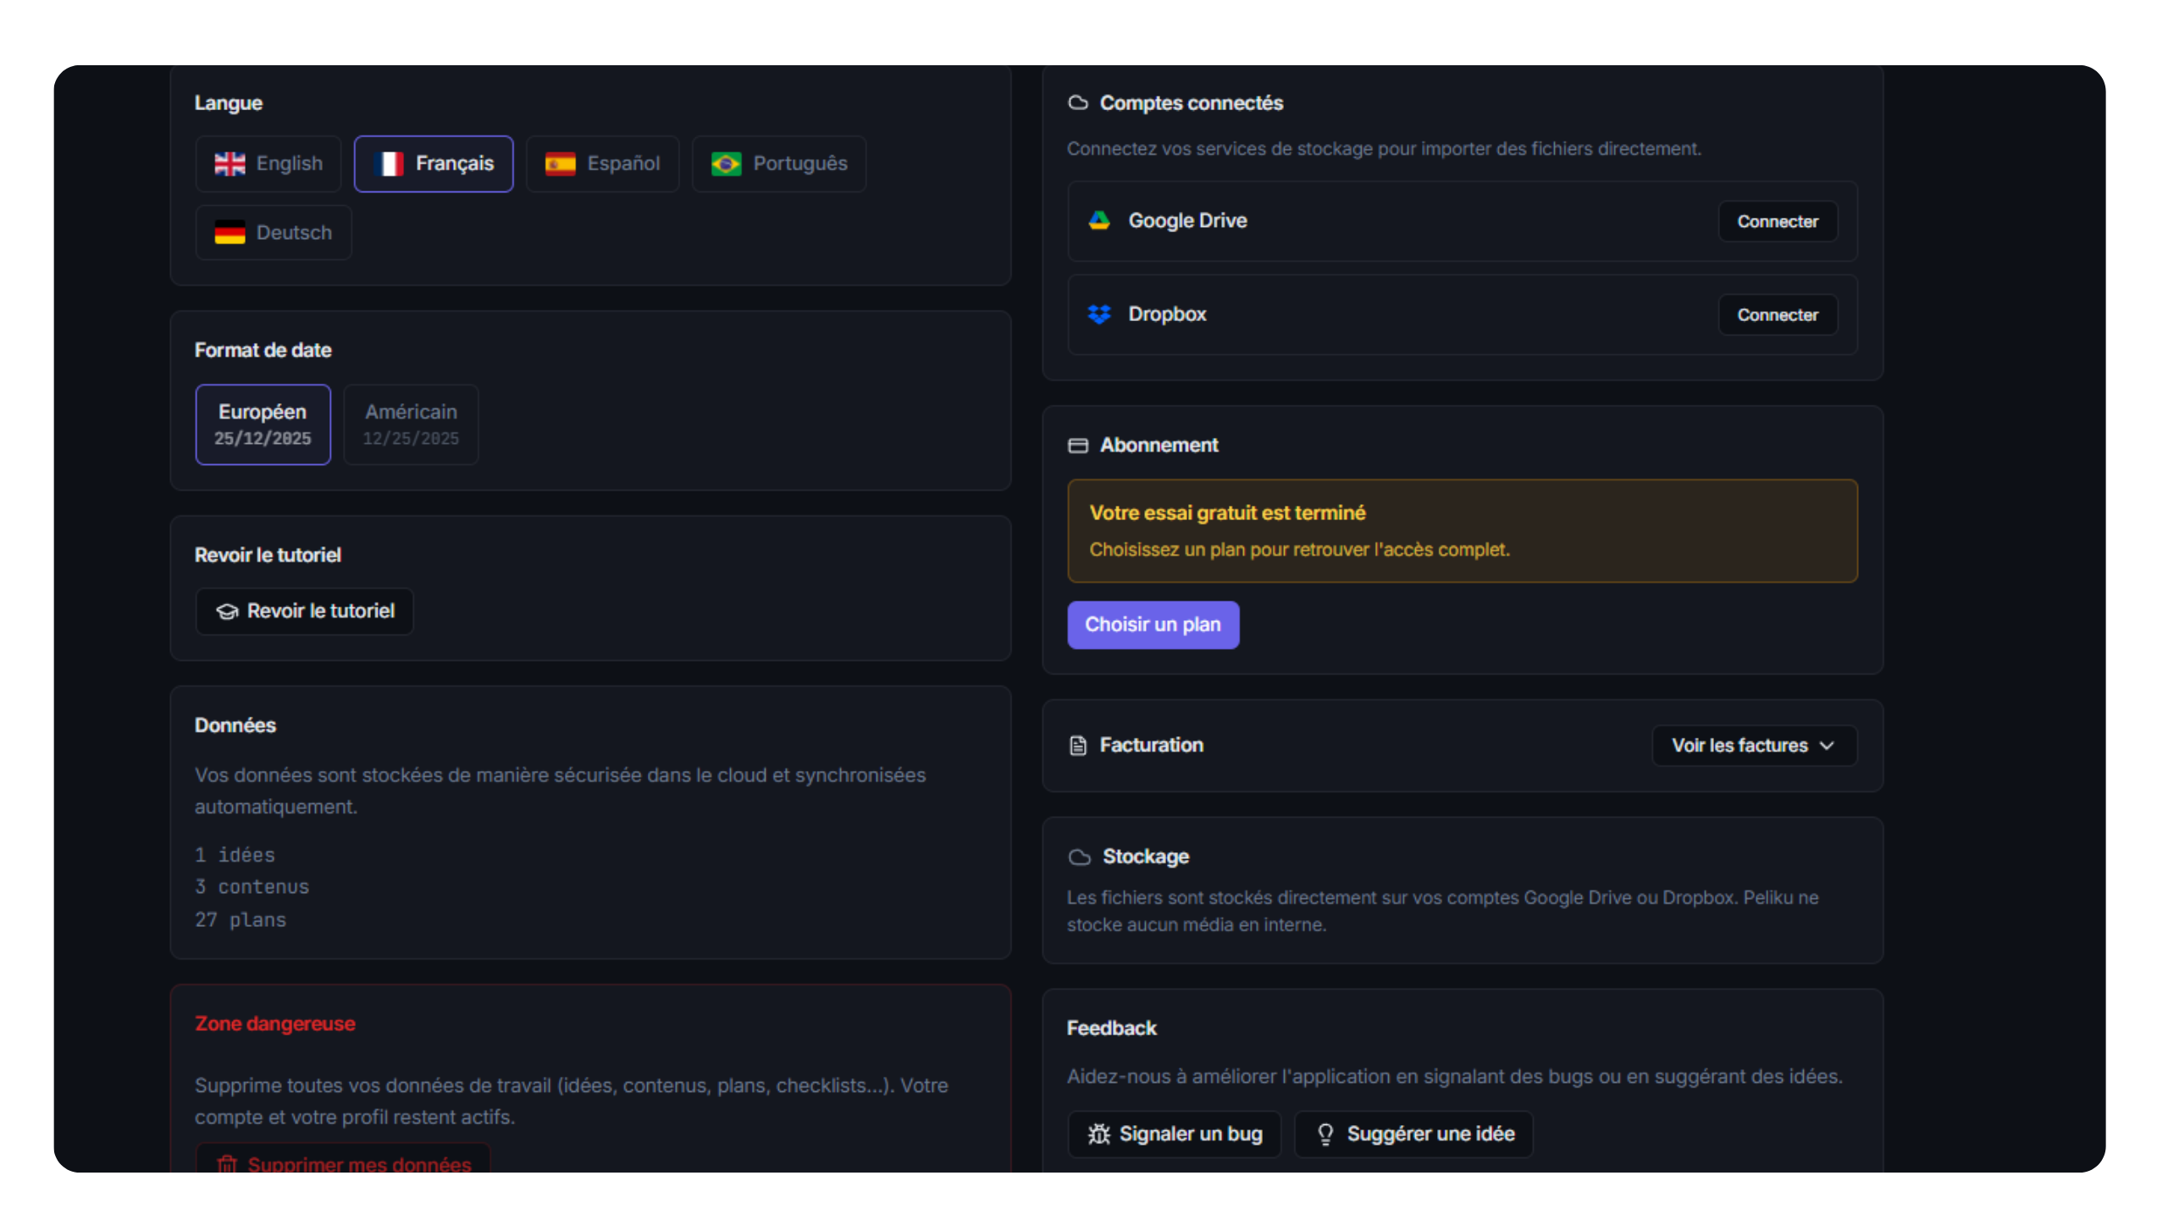Click the graduation cap icon on tutorial button
This screenshot has height=1220, width=2168.
[228, 612]
